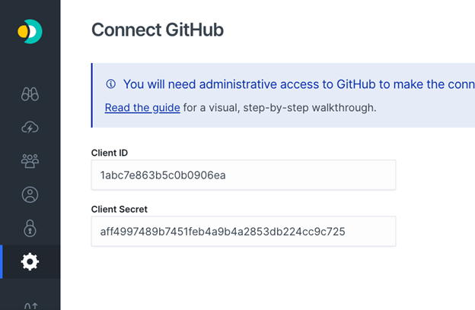Screen dimensions: 475x310
Task: Click empty sidebar area below the logo
Action: (30, 65)
